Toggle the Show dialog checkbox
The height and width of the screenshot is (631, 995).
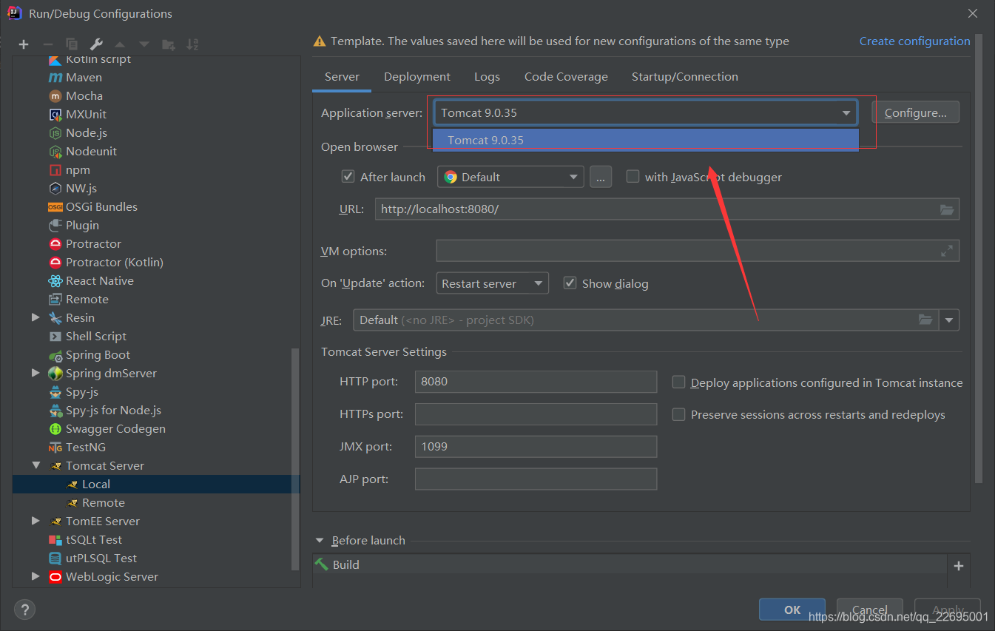[x=570, y=283]
